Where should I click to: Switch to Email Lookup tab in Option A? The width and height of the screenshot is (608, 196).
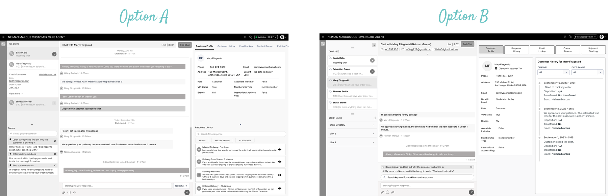coord(246,46)
